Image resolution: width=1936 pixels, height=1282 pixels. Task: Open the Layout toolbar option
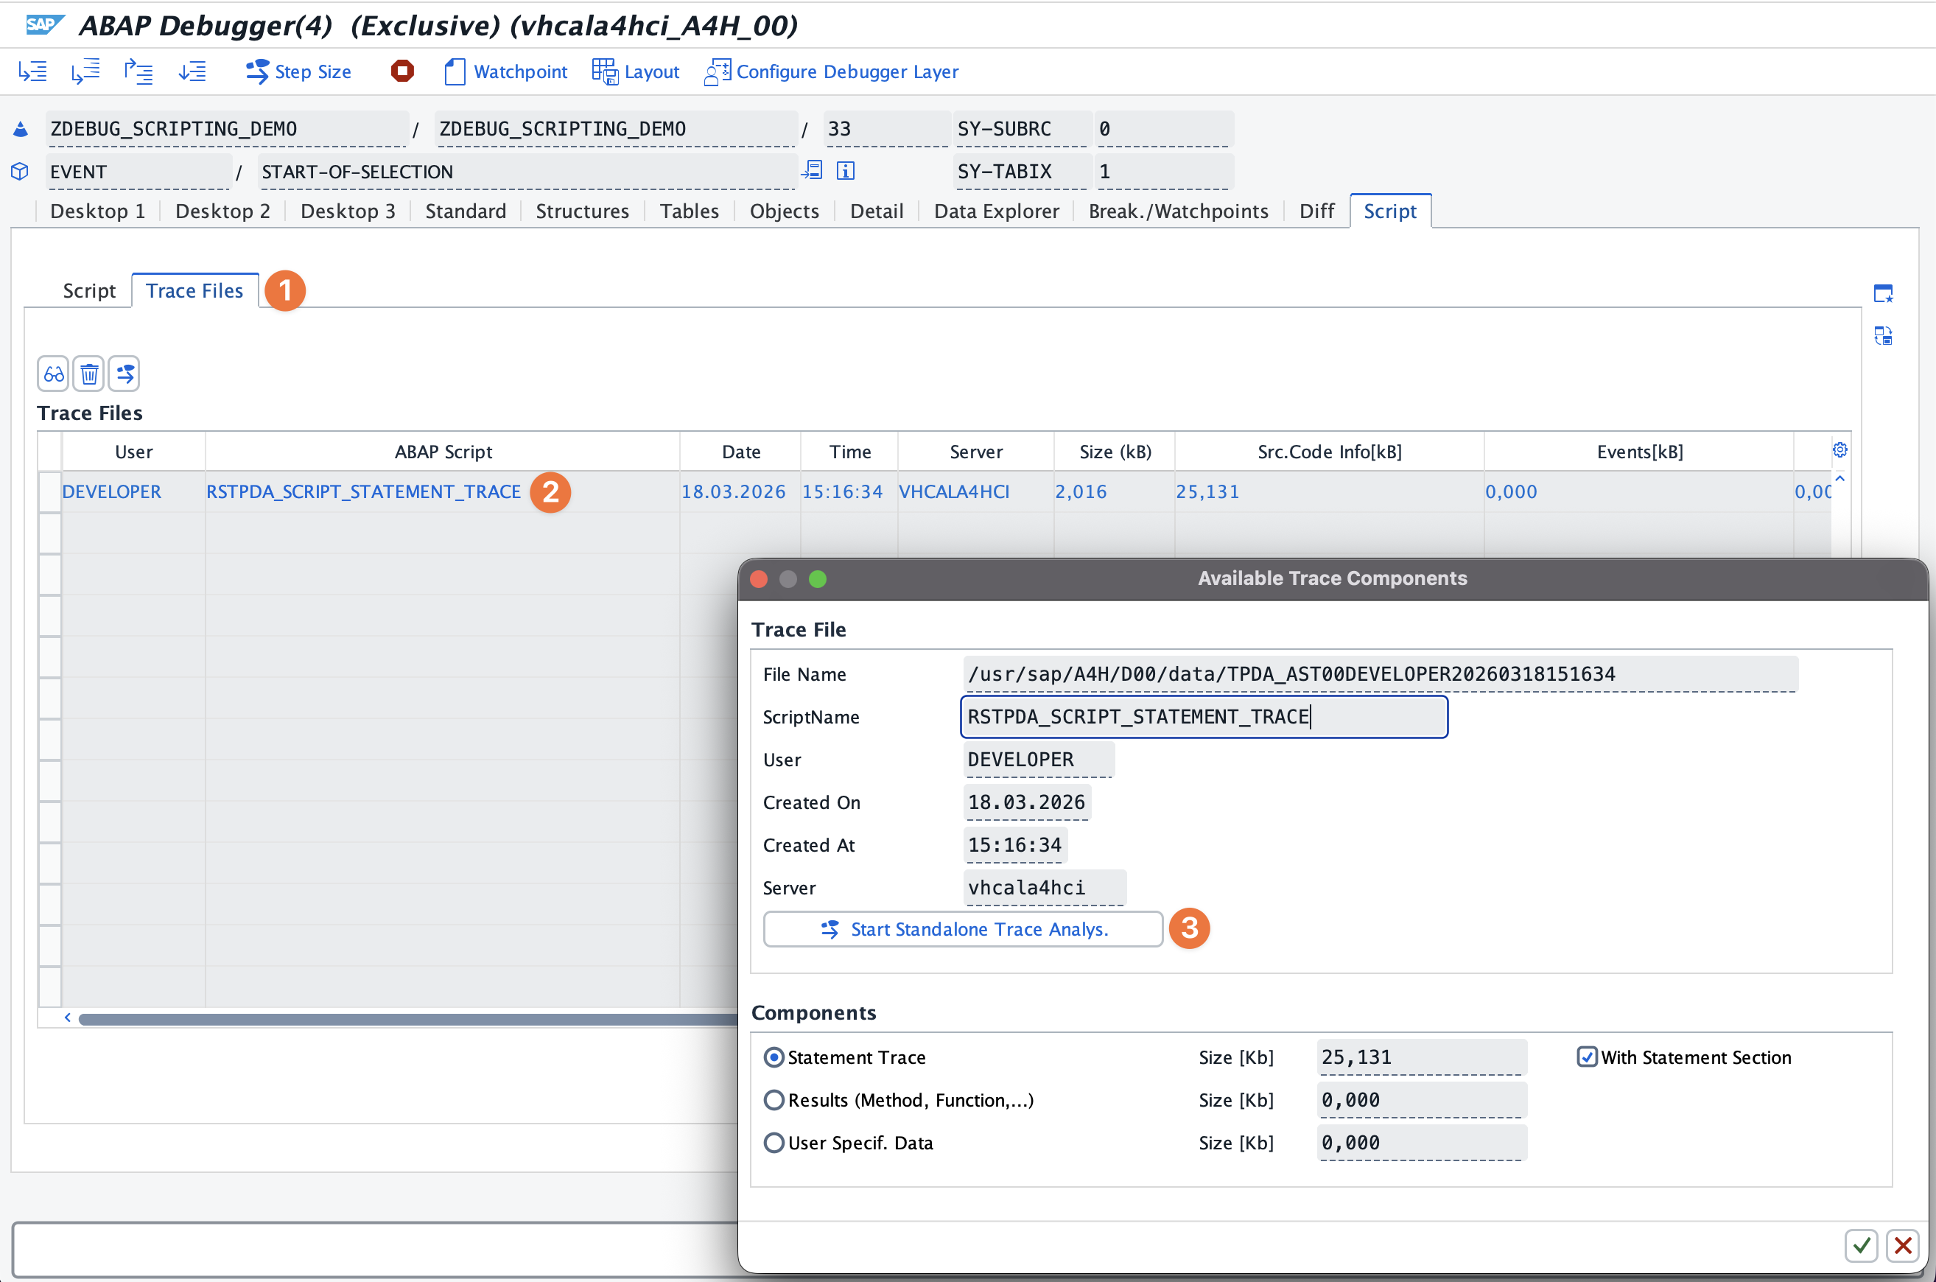635,72
